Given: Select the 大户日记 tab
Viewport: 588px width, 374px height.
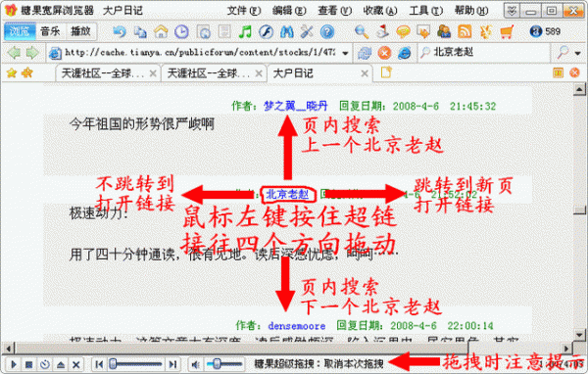Looking at the screenshot, I should 293,73.
